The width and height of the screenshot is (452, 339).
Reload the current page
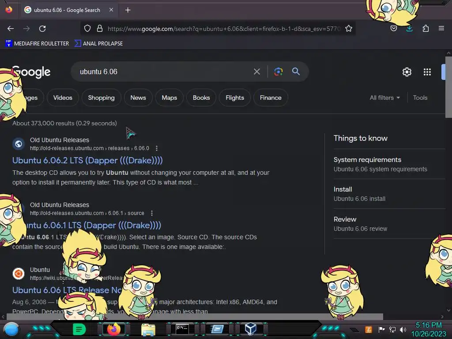pyautogui.click(x=42, y=29)
